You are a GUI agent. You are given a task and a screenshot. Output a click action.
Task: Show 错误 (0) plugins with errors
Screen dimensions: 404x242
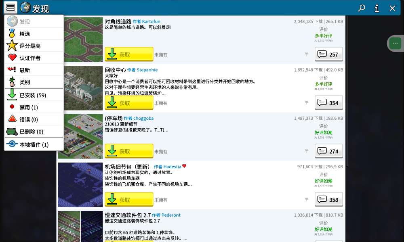coord(34,119)
